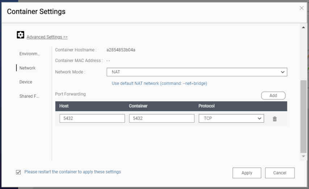Click the Add port forwarding button
The height and width of the screenshot is (189, 309).
(x=273, y=96)
